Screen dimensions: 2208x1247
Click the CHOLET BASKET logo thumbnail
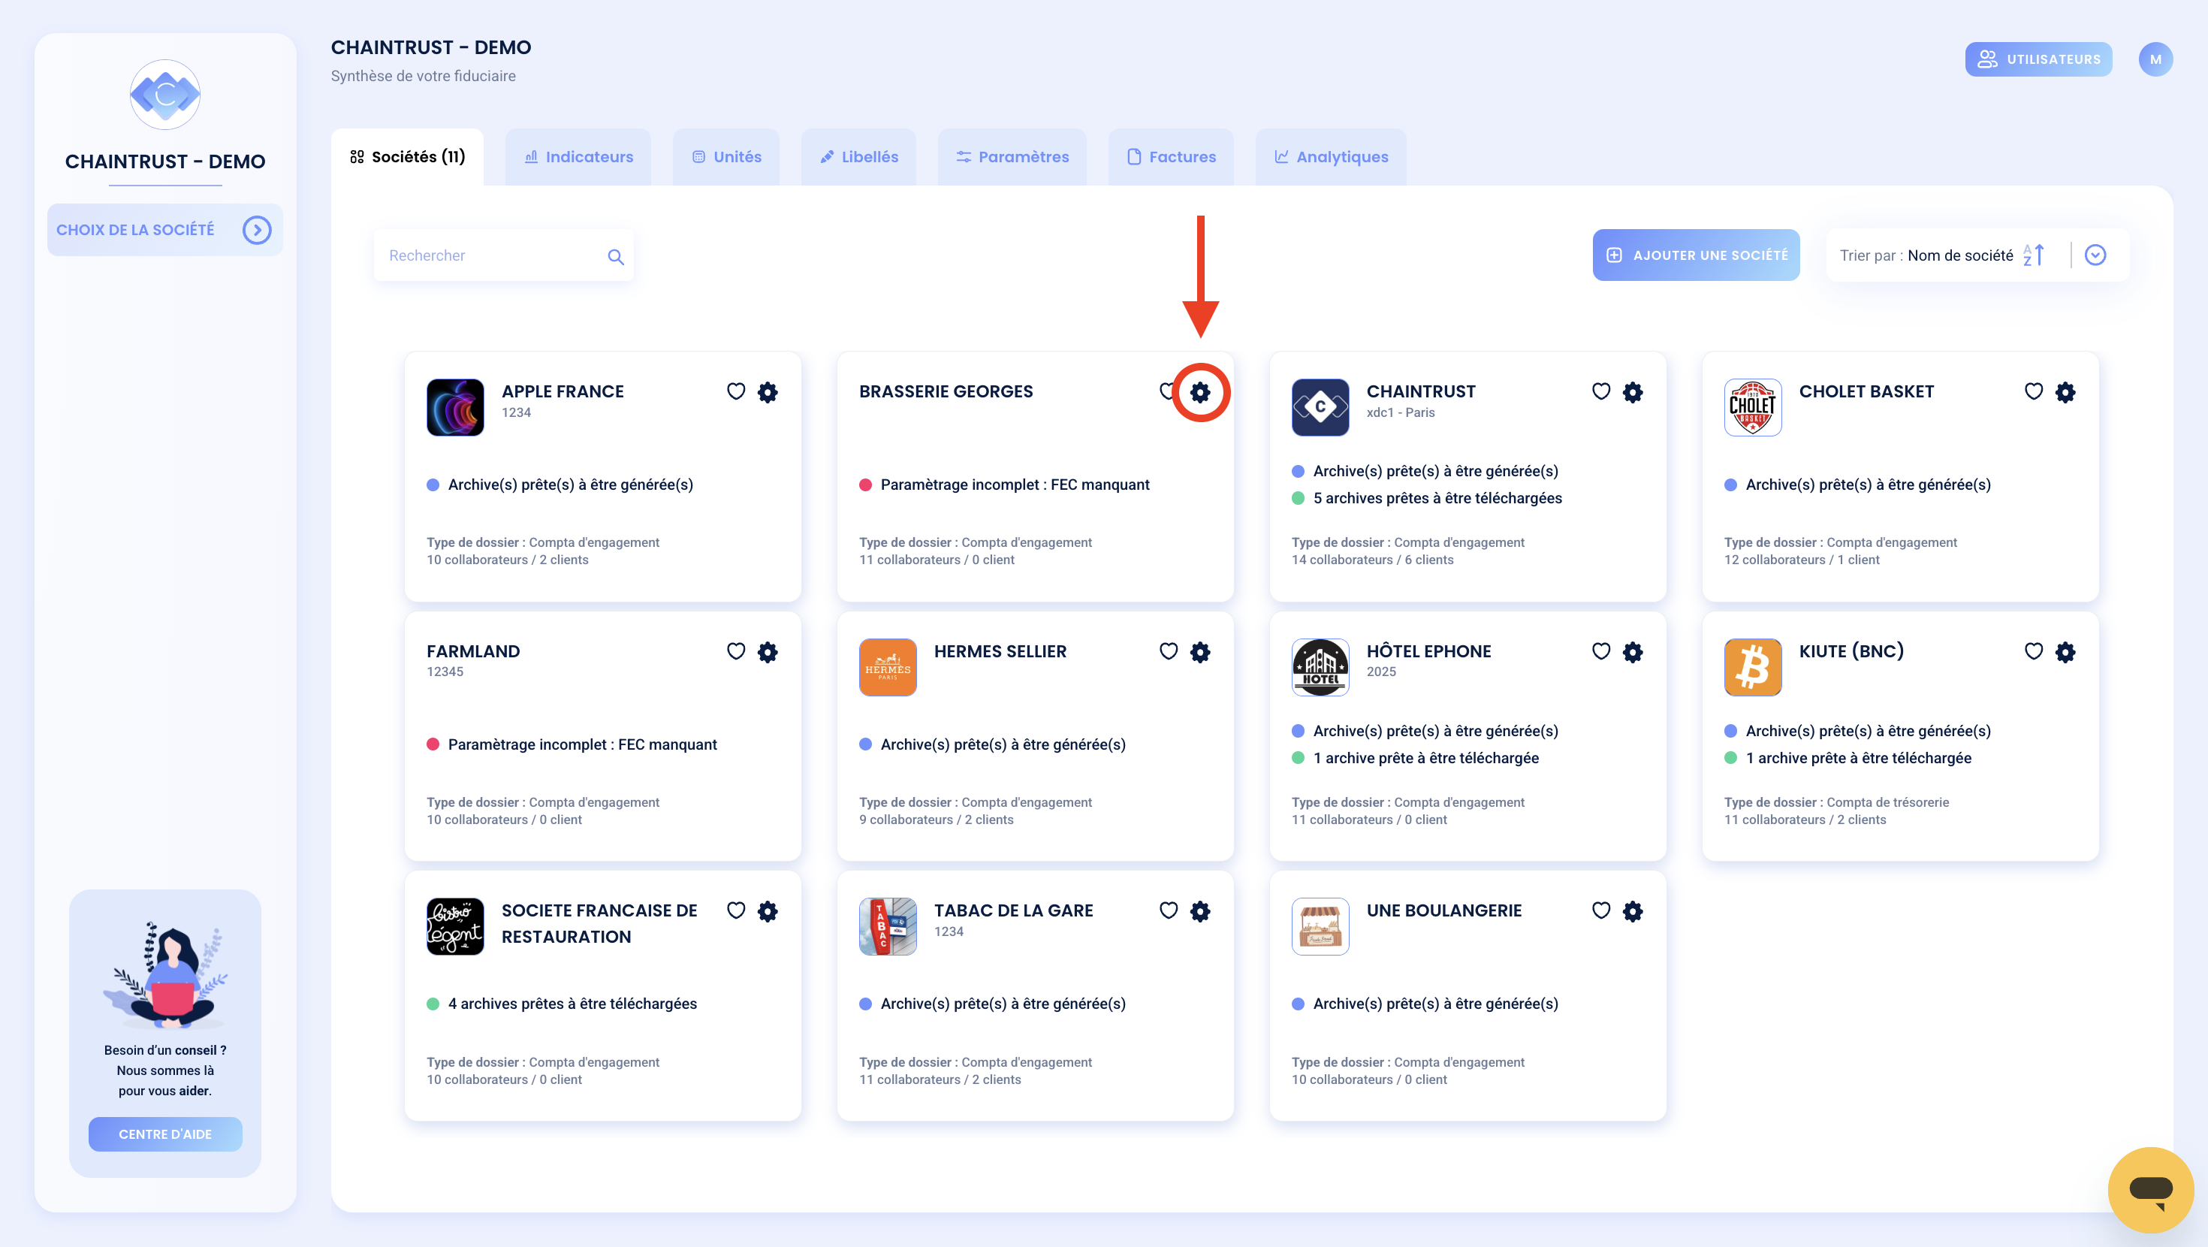tap(1753, 407)
